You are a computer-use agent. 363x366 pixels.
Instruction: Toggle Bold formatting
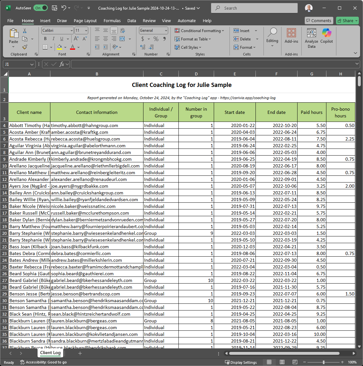point(45,39)
